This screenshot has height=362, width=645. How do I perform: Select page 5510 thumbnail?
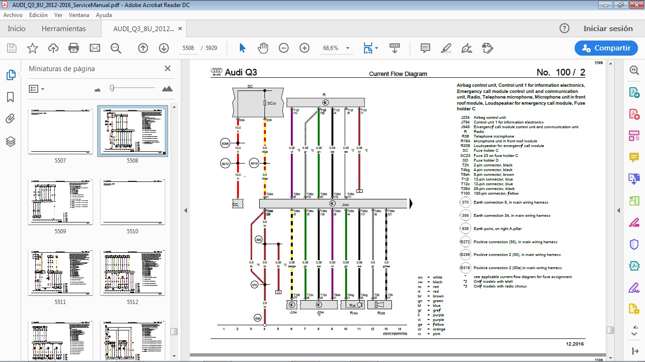coord(133,202)
